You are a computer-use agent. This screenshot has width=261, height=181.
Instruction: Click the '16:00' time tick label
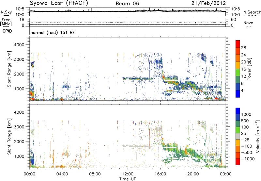(160, 174)
